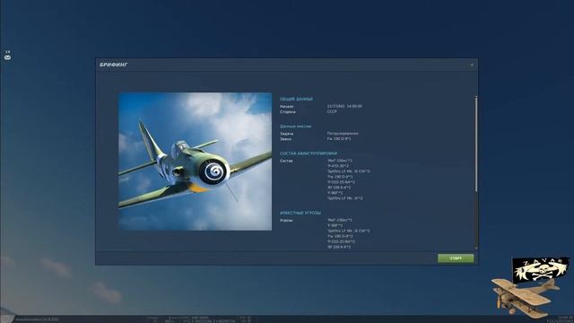
Task: Click the Задача label
Action: click(286, 134)
